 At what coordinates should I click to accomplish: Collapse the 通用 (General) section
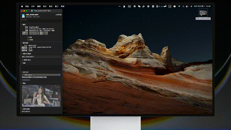point(22,25)
